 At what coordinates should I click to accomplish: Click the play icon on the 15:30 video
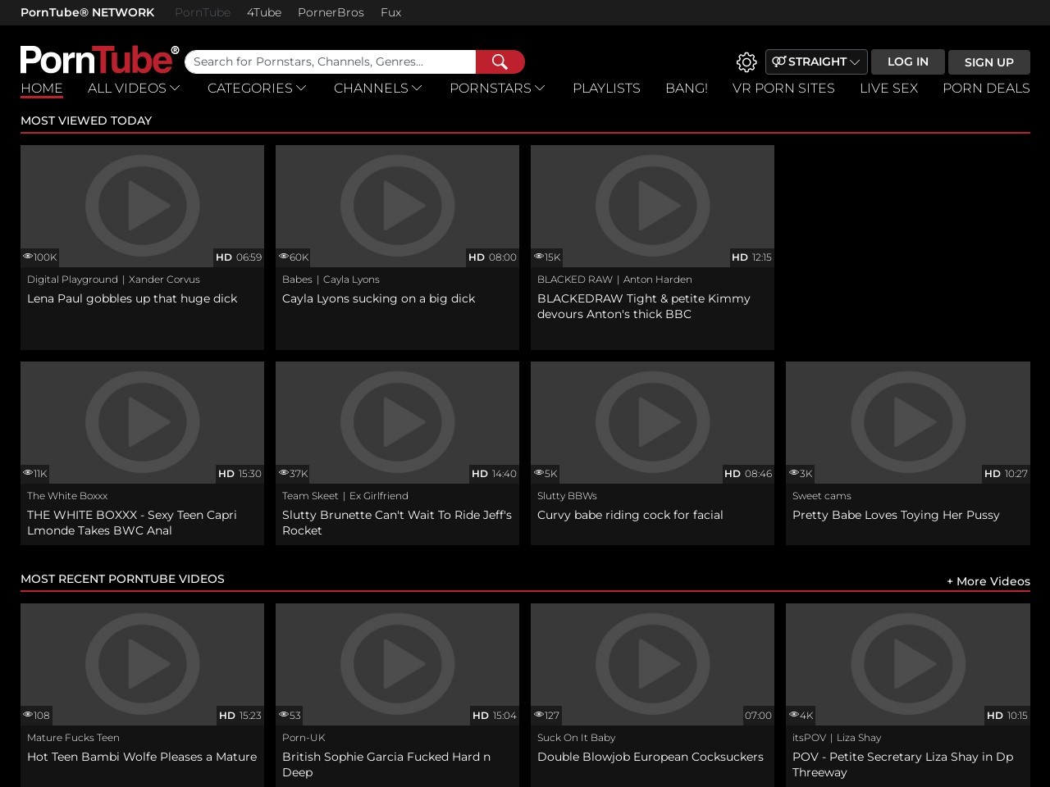click(142, 421)
